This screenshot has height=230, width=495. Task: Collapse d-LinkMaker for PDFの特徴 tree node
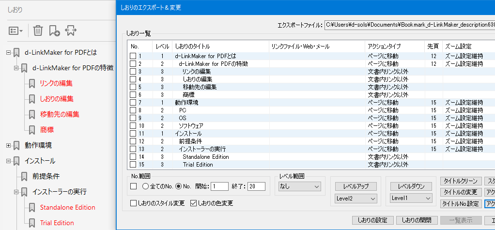[16, 68]
